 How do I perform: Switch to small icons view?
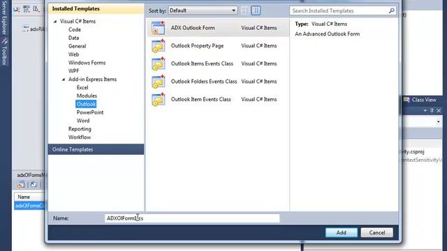pos(244,10)
